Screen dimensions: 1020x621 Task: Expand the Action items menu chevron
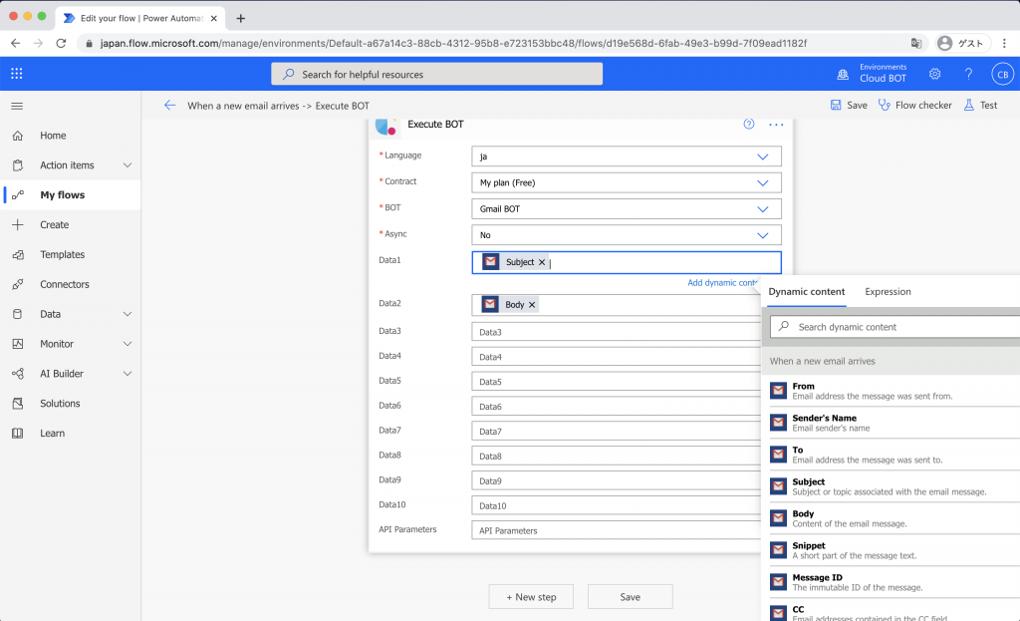tap(127, 165)
